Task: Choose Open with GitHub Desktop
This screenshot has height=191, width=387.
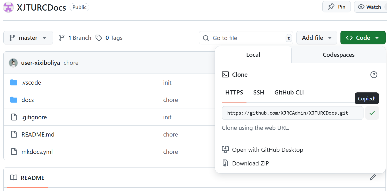Action: click(267, 150)
